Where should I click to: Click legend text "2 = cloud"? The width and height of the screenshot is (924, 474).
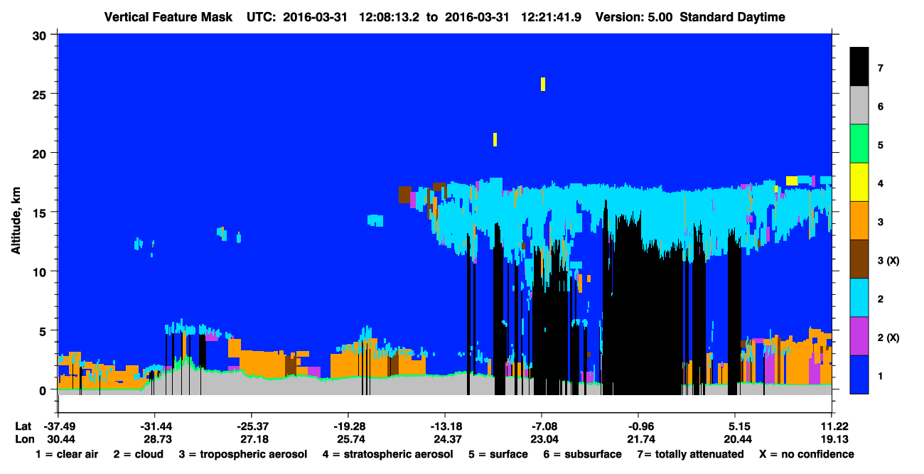[x=138, y=454]
